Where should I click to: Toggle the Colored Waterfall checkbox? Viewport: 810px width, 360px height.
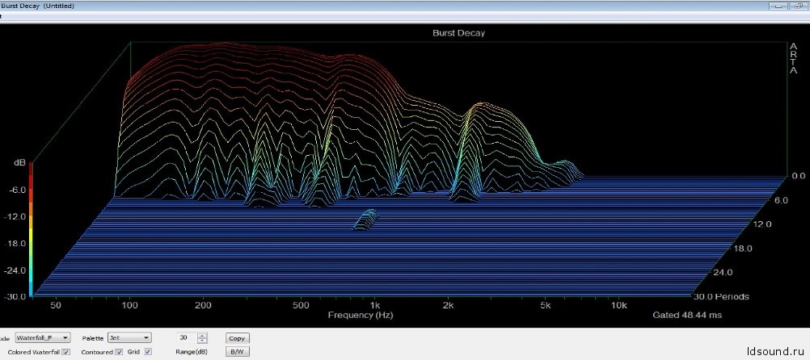pyautogui.click(x=66, y=352)
